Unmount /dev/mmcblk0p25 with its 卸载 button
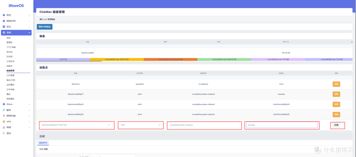Viewport: 356px width, 157px height. pos(336,115)
